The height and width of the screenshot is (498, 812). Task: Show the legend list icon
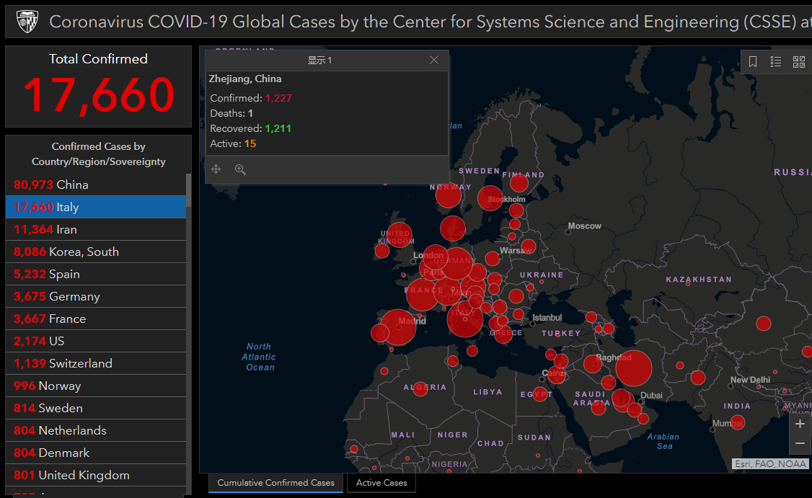point(776,62)
